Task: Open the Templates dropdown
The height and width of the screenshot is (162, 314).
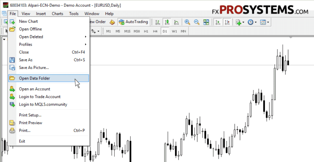Action: tap(264, 22)
